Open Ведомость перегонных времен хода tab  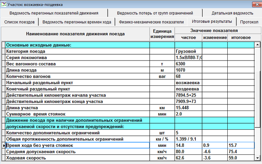click(77, 22)
